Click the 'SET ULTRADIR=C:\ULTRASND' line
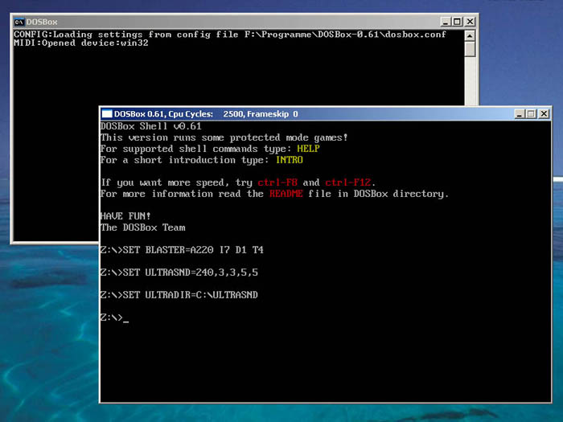 click(179, 295)
